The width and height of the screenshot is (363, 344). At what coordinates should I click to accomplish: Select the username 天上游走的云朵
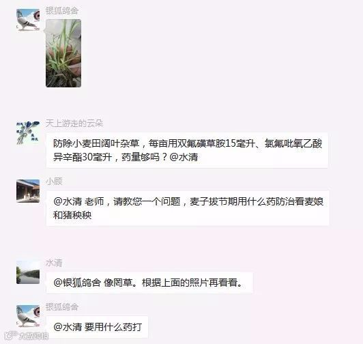[74, 124]
